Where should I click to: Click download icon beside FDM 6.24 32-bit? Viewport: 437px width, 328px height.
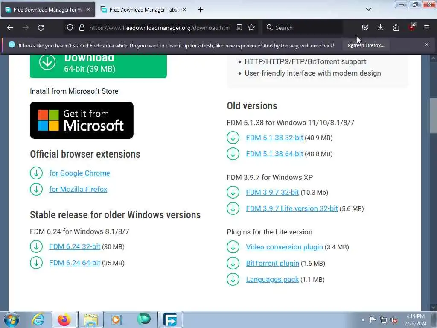click(x=36, y=246)
